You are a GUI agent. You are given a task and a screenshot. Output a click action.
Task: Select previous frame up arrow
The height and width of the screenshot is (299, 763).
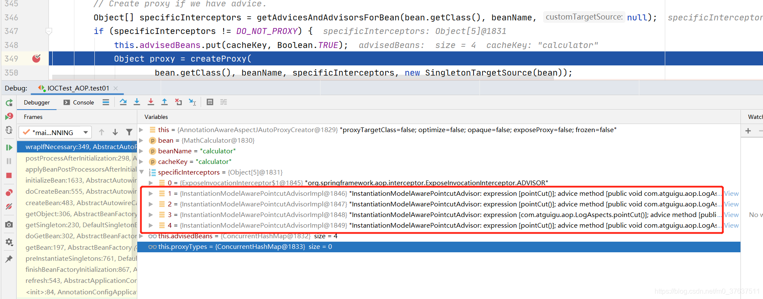(x=102, y=133)
